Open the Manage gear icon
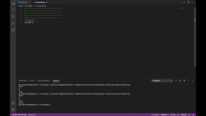 [13, 110]
